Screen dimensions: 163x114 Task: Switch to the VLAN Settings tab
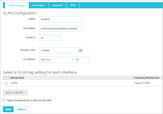tap(17, 5)
